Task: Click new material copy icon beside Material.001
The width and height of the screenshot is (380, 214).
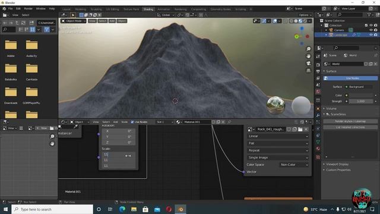Action: (218, 122)
